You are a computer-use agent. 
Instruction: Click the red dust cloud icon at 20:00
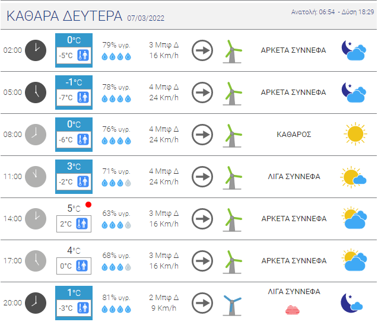pyautogui.click(x=293, y=310)
